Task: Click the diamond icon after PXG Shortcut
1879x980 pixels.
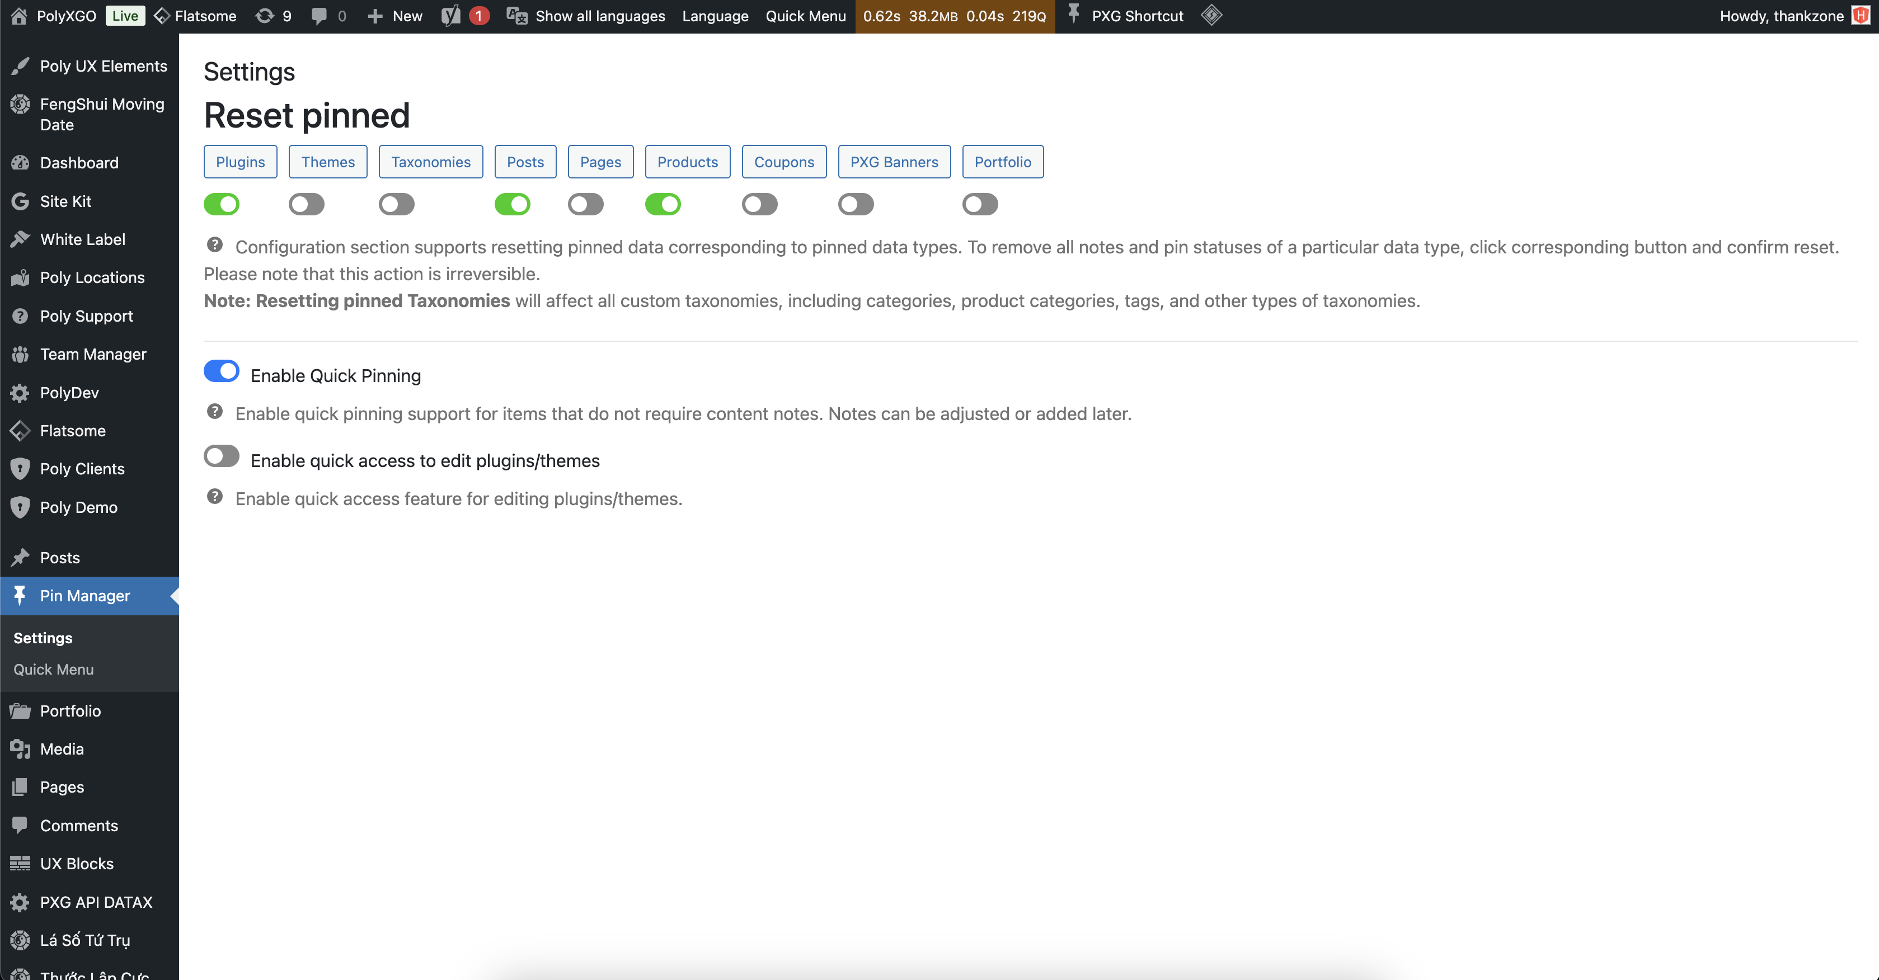Action: [1211, 15]
